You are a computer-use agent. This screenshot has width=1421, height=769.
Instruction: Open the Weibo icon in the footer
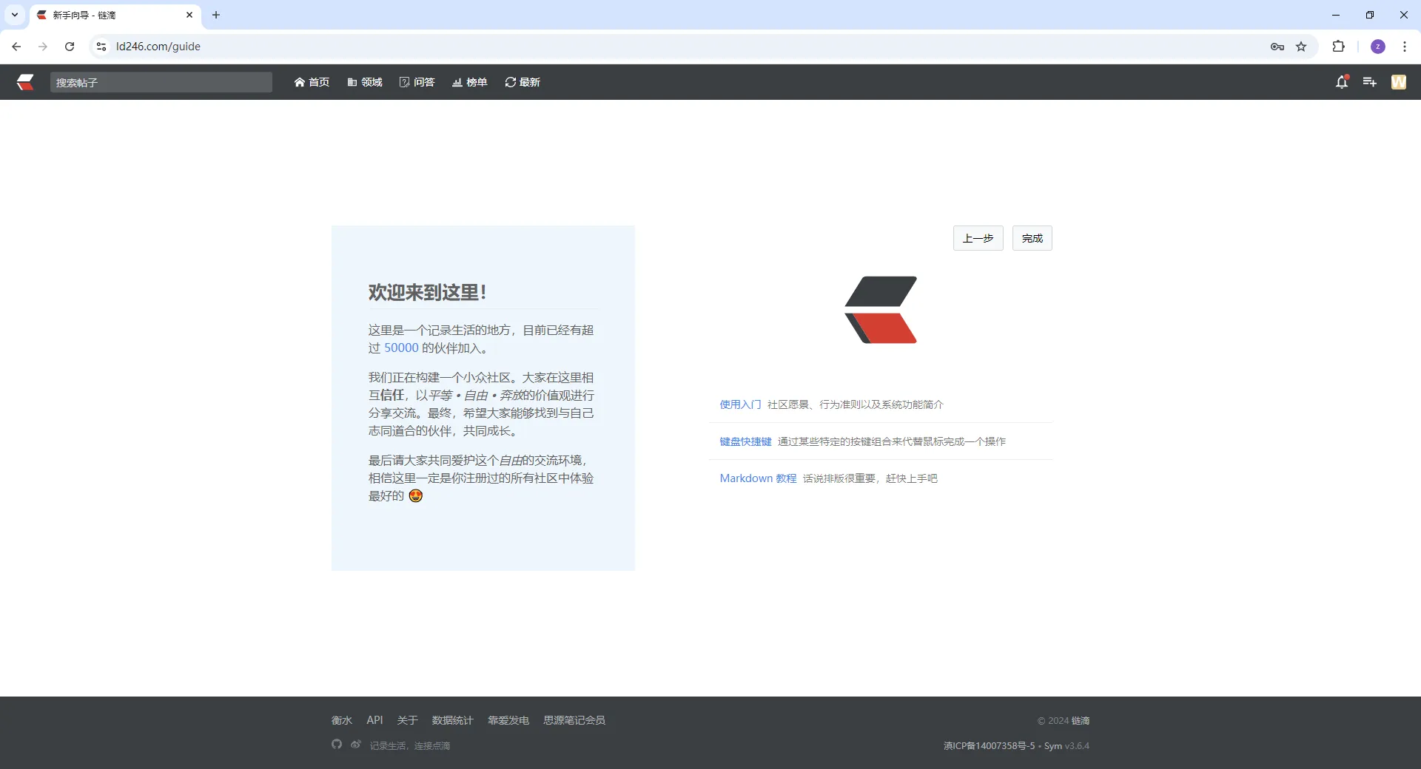356,745
